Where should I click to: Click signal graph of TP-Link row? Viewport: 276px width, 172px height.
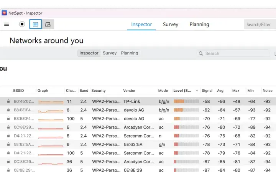pyautogui.click(x=51, y=102)
